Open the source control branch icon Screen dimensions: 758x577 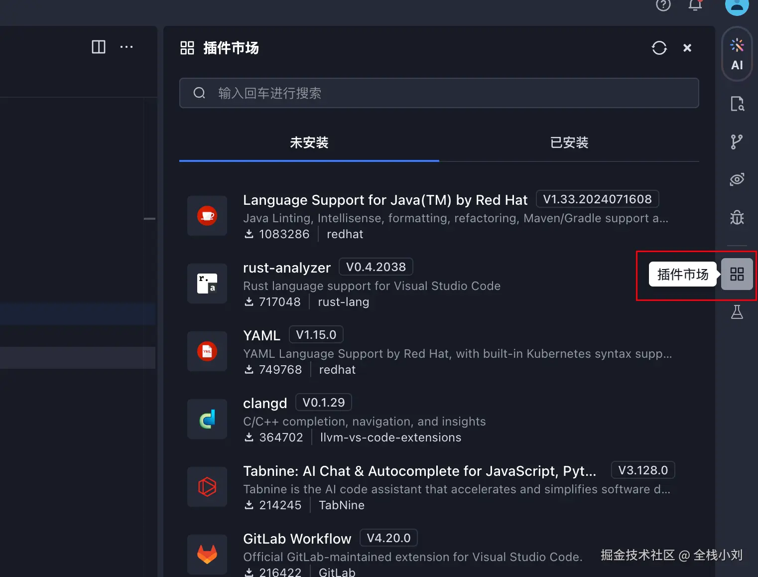(x=737, y=142)
